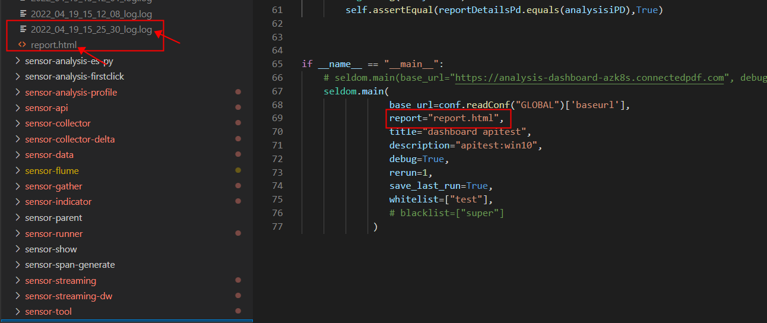This screenshot has height=323, width=767.
Task: Expand the sensor-collector folder chevron
Action: coord(18,123)
